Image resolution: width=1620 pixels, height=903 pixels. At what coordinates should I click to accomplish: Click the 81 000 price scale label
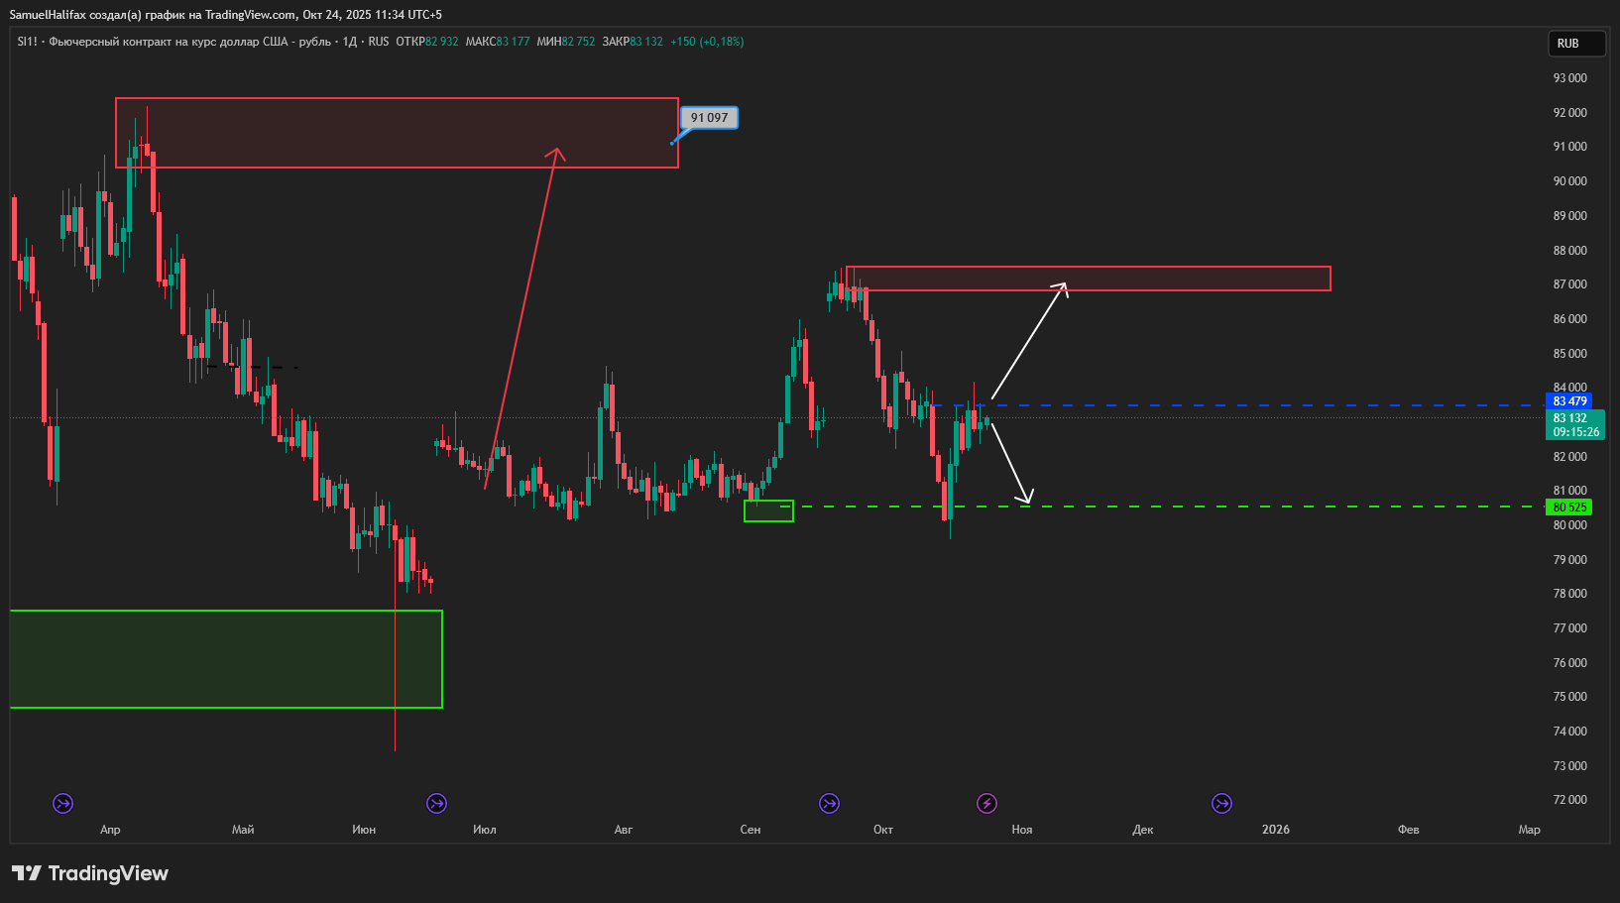(x=1570, y=491)
